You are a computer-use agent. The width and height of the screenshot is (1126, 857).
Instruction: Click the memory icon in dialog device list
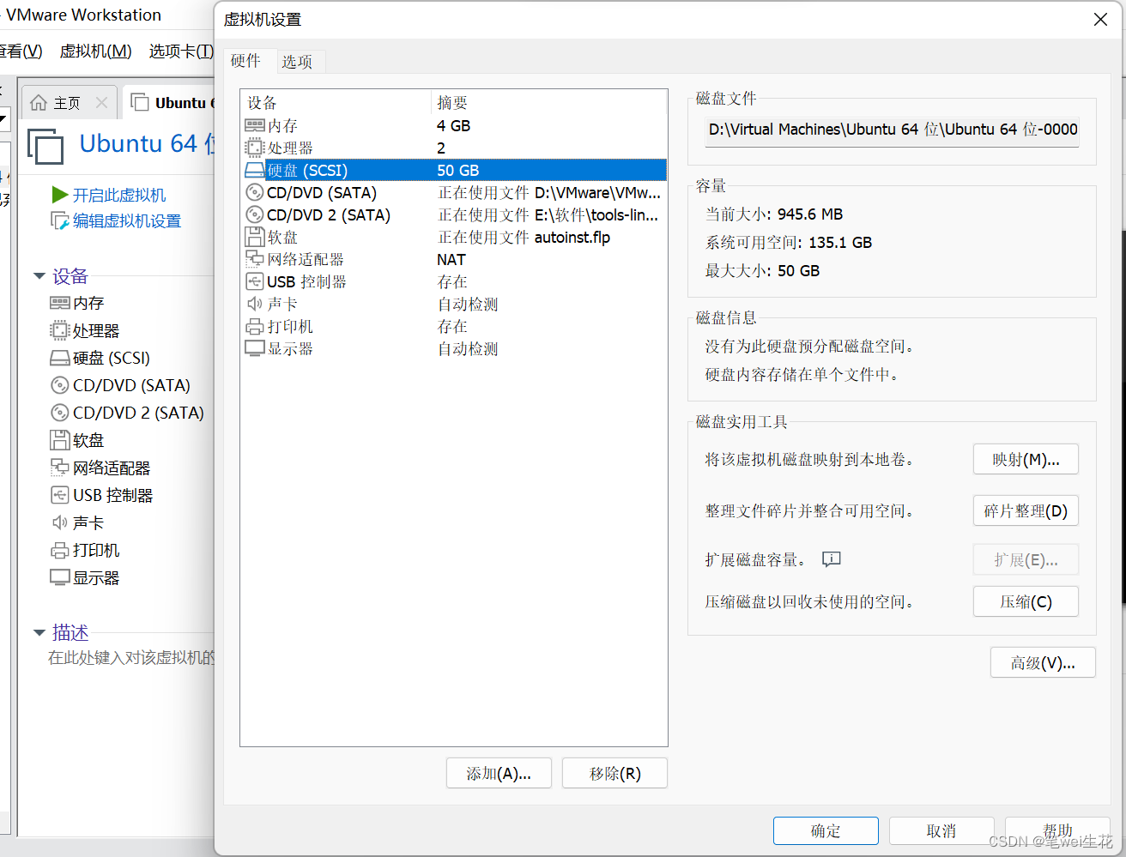[254, 125]
